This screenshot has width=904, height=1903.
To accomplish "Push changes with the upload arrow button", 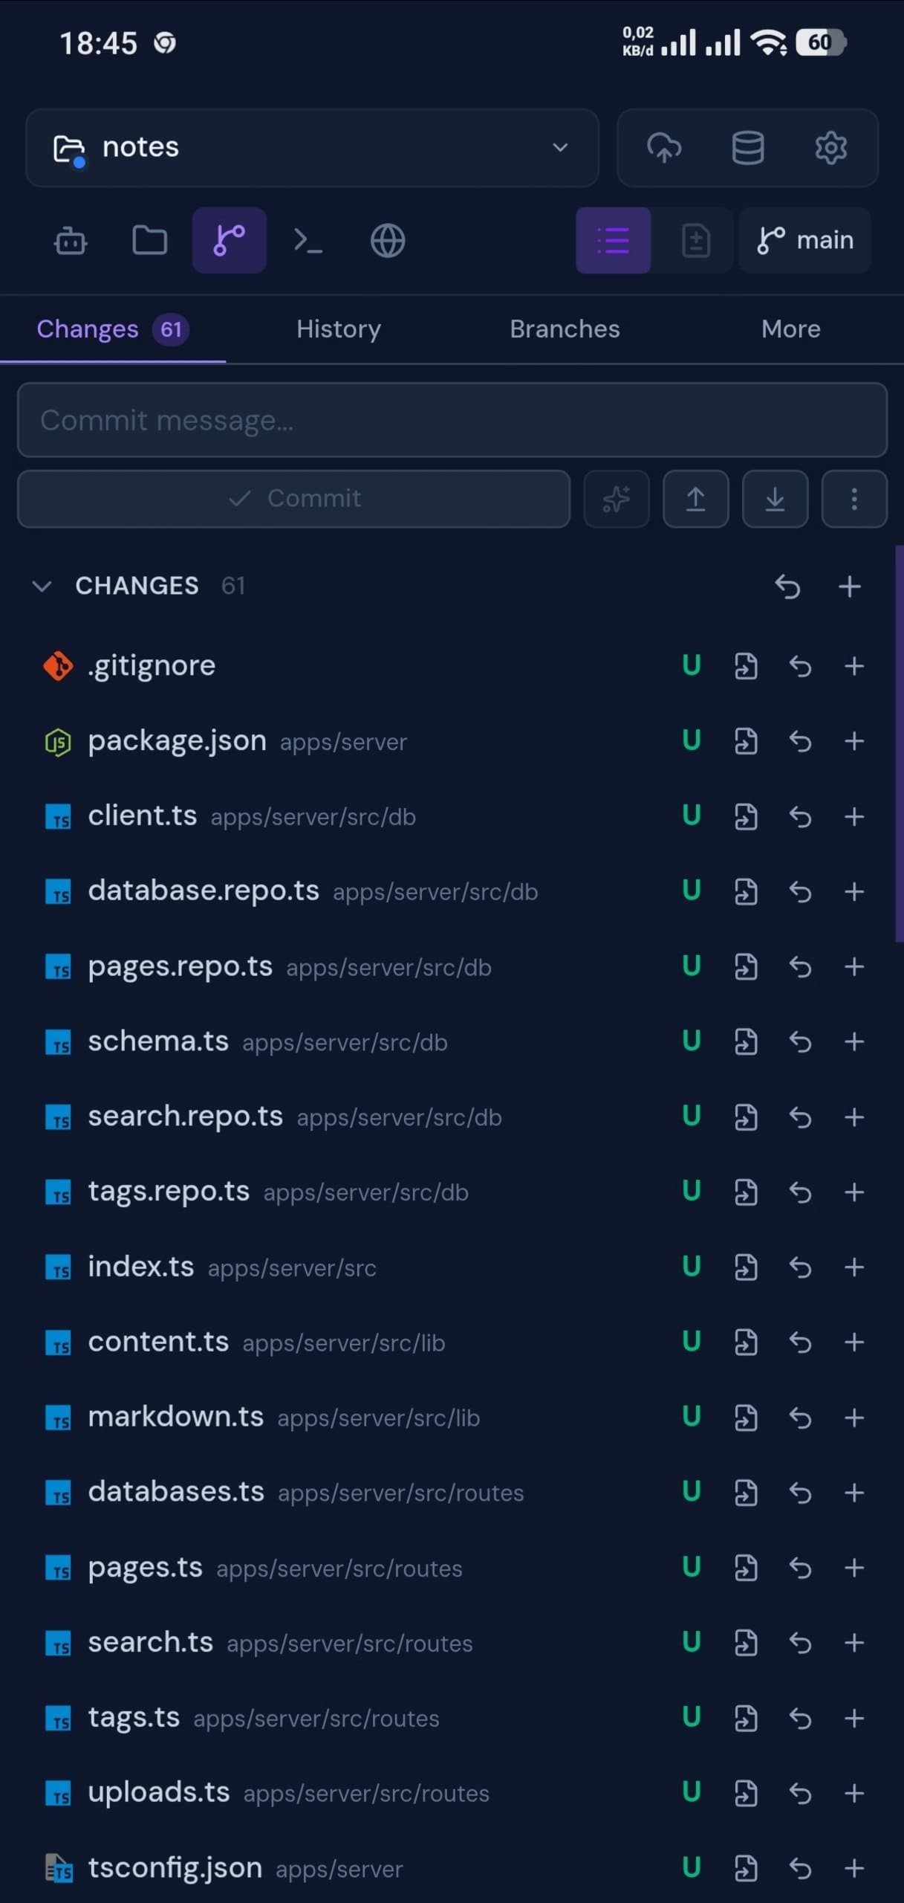I will point(695,498).
